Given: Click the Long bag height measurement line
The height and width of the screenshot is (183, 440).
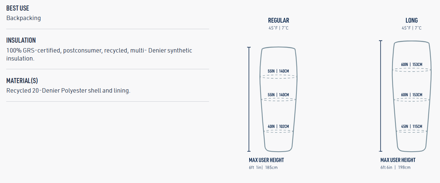Looking at the screenshot, I should [x=381, y=96].
